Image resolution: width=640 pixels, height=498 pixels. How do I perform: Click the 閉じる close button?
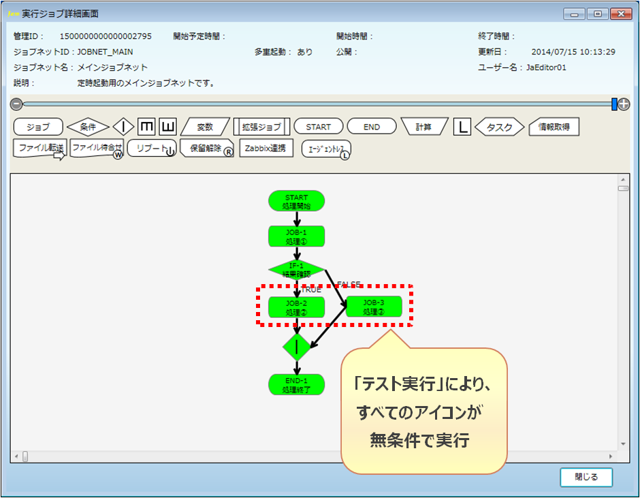coord(586,477)
